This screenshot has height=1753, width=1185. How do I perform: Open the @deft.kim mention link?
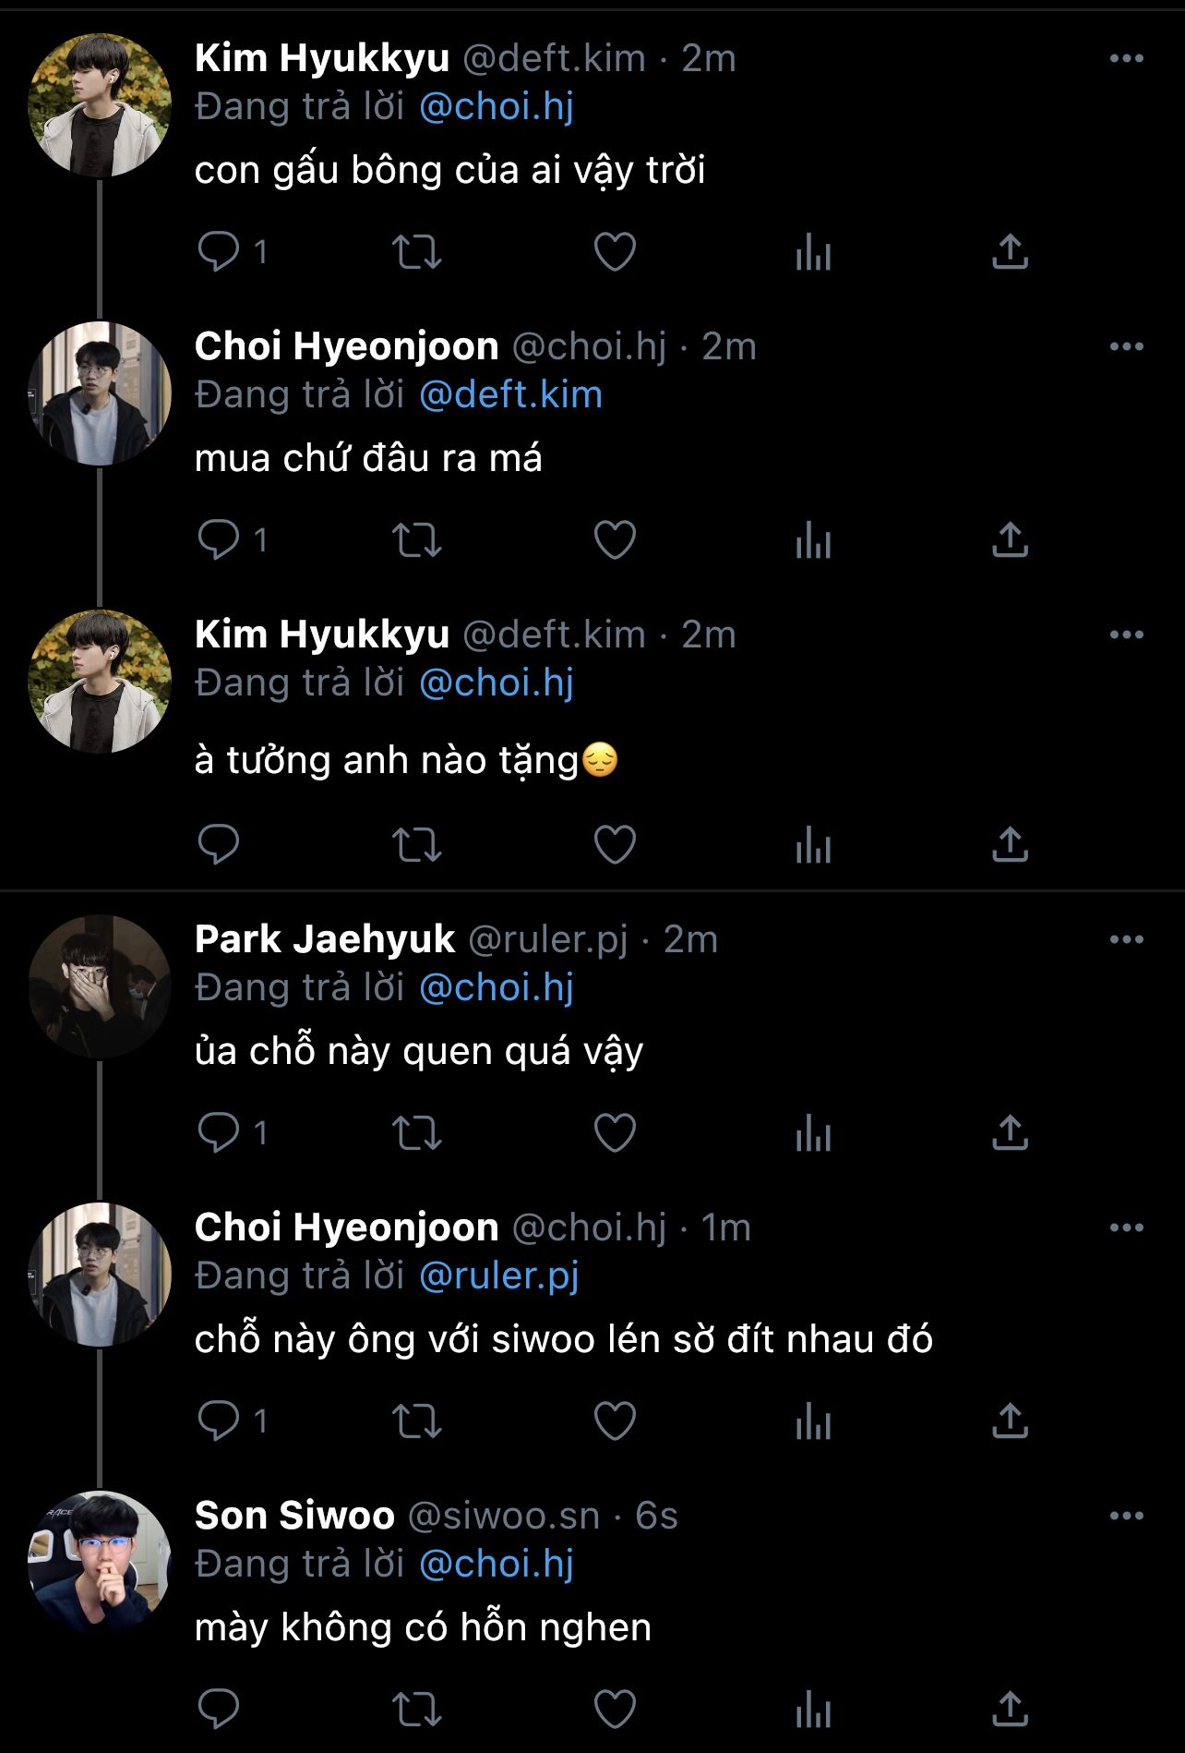pos(510,395)
